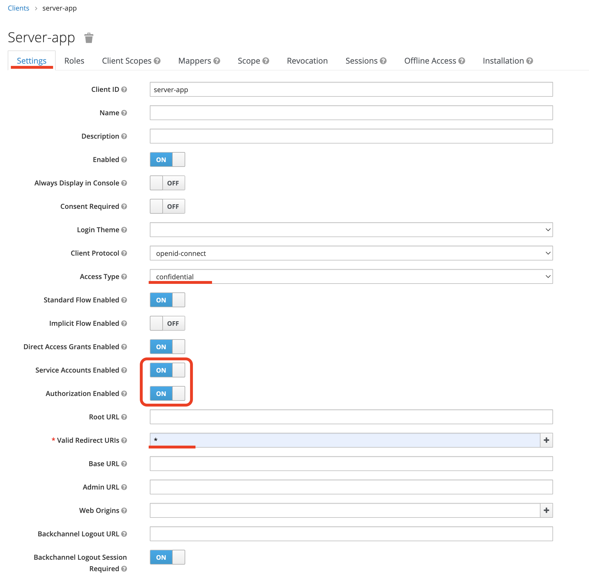Click the help icon beside Service Accounts Enabled
The width and height of the screenshot is (589, 574).
point(124,370)
